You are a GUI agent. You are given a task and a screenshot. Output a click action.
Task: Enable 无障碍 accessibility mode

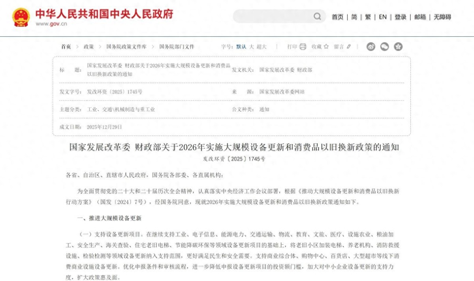442,17
